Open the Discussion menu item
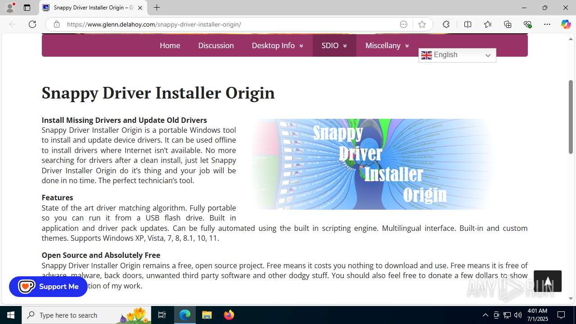This screenshot has height=324, width=576. 216,45
